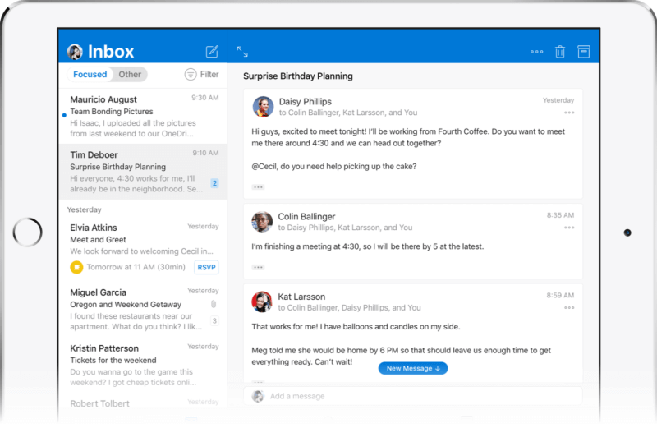Click the Inbox title heading
This screenshot has height=442, width=657.
111,51
